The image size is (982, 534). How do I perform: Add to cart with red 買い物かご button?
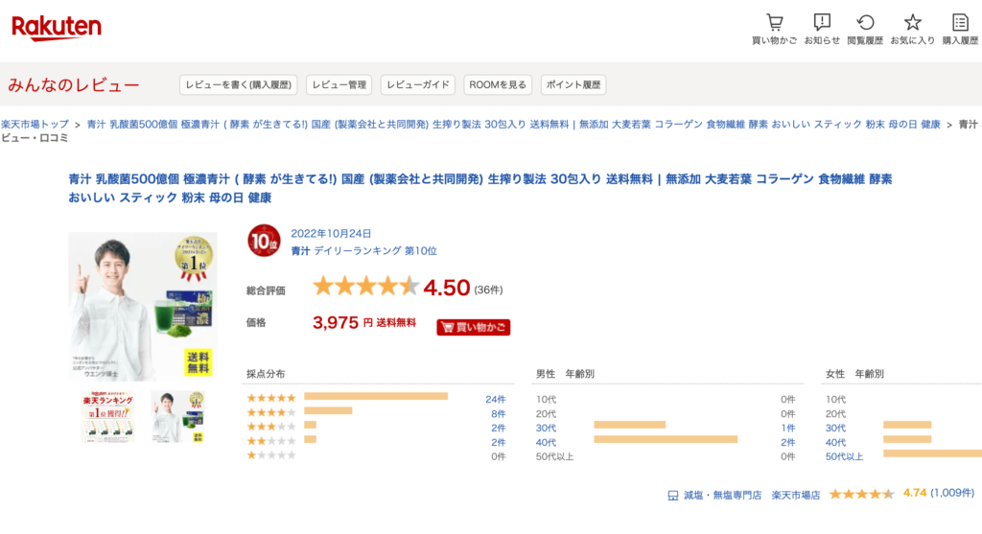pos(474,327)
